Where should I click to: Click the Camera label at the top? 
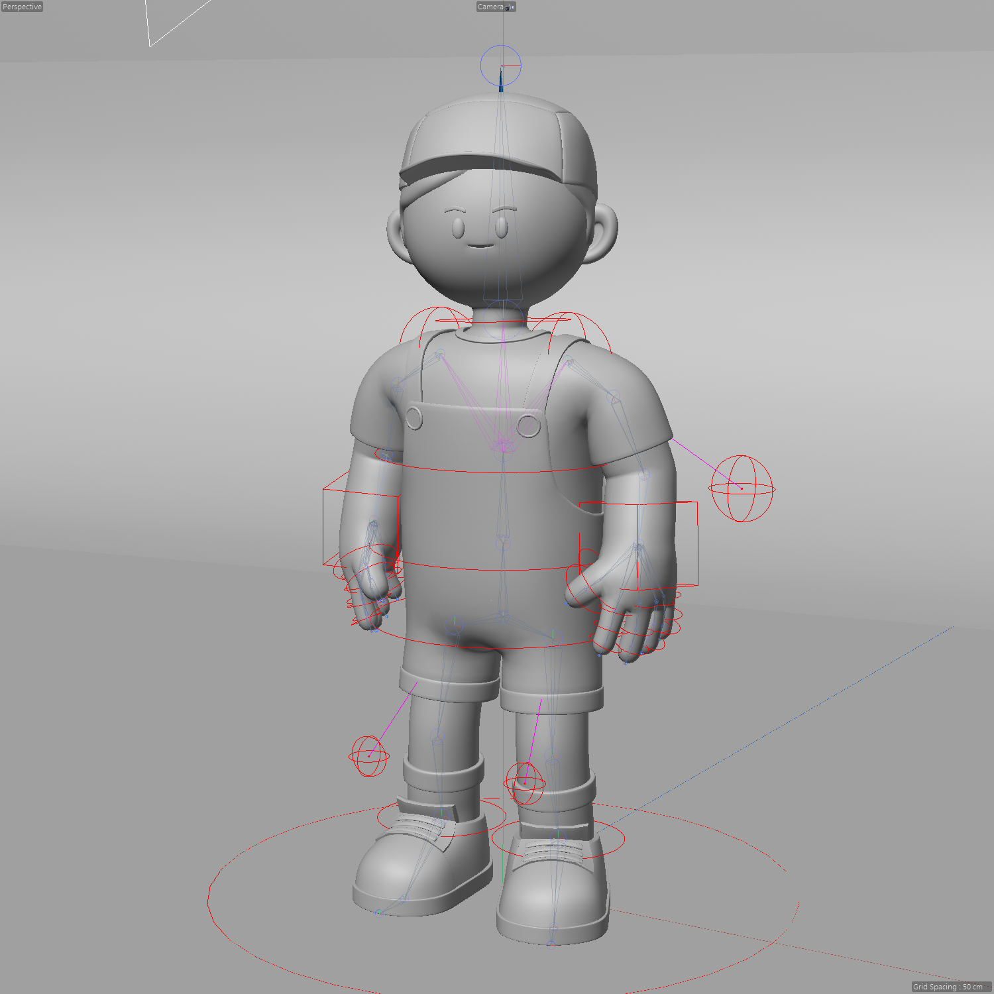click(x=490, y=7)
